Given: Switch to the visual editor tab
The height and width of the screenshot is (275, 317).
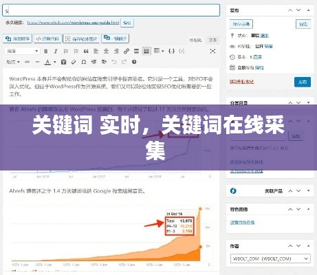Looking at the screenshot, I should [195, 40].
